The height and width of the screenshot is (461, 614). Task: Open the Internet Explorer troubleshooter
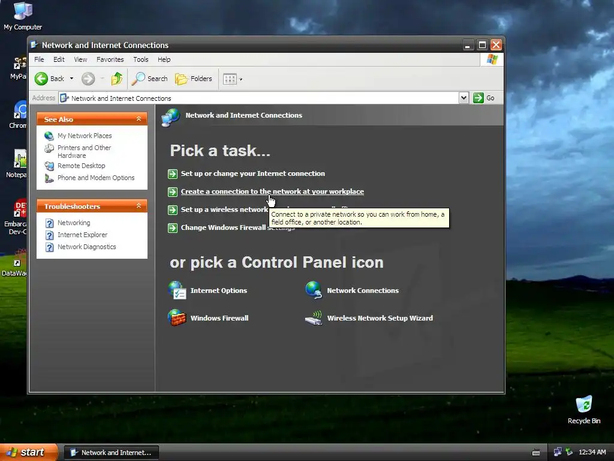pos(82,235)
